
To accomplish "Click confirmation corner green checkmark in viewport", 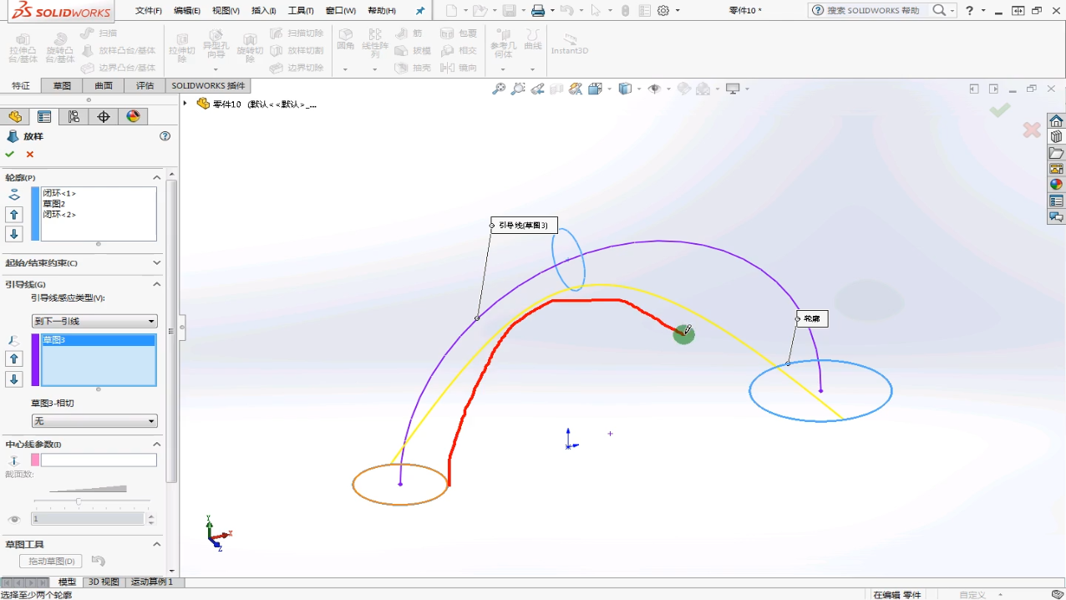I will click(x=1000, y=109).
